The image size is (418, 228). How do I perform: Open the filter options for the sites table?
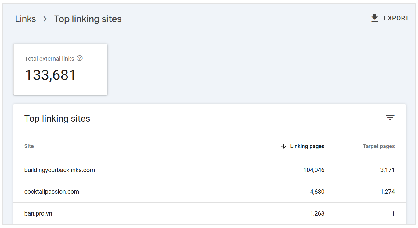pyautogui.click(x=390, y=117)
